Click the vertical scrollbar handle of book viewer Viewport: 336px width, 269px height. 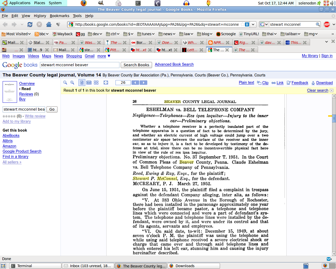point(334,118)
